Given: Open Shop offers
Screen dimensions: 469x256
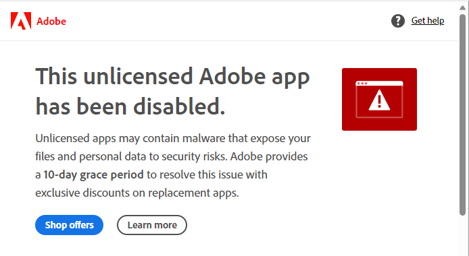Looking at the screenshot, I should coord(69,225).
